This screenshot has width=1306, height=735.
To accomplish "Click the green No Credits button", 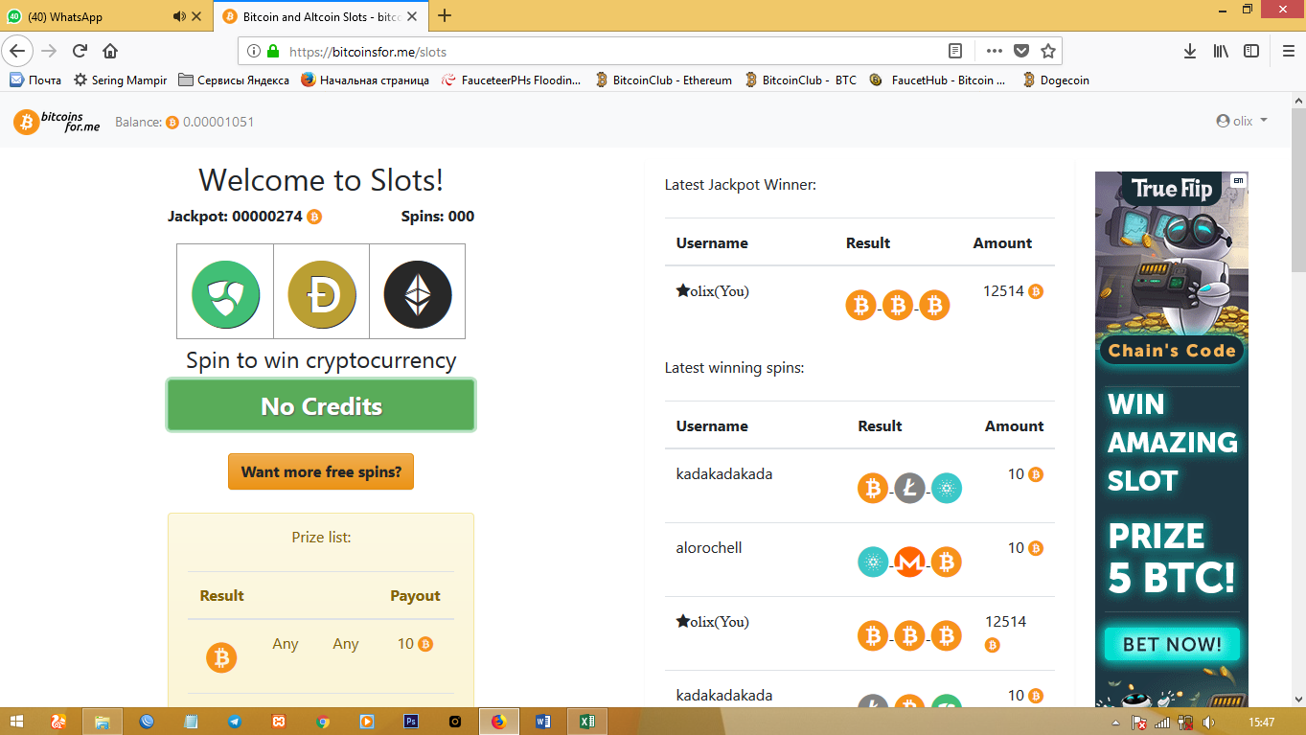I will (321, 405).
